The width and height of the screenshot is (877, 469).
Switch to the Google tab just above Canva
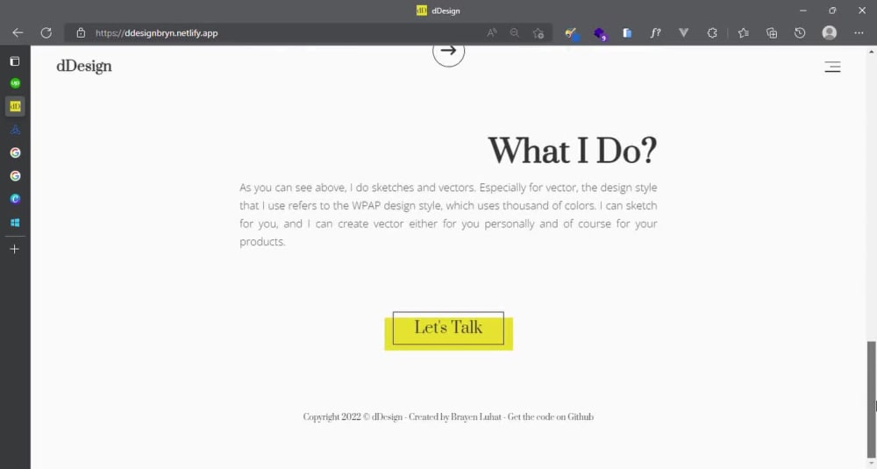[x=15, y=176]
